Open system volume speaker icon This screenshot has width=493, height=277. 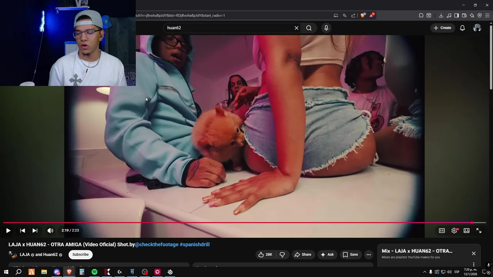click(449, 272)
